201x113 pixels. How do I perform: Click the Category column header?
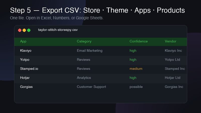click(84, 41)
